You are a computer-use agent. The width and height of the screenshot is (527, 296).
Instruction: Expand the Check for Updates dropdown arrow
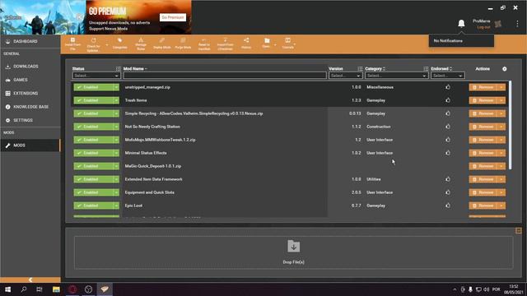107,44
